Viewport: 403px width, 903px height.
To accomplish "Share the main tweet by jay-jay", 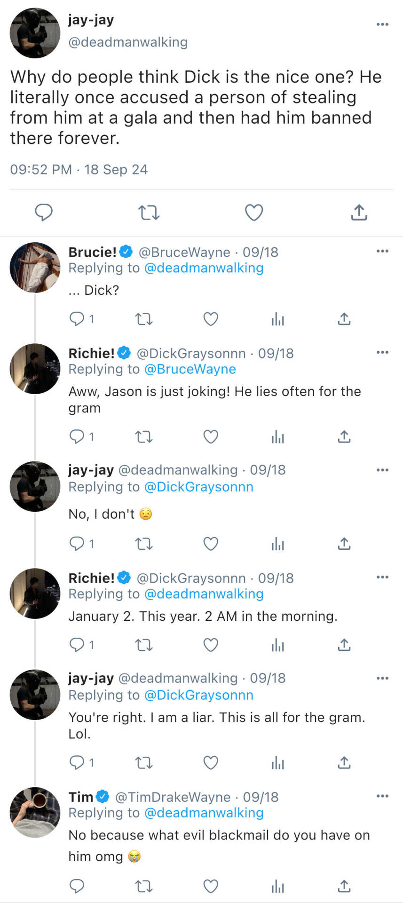I will coord(359,213).
